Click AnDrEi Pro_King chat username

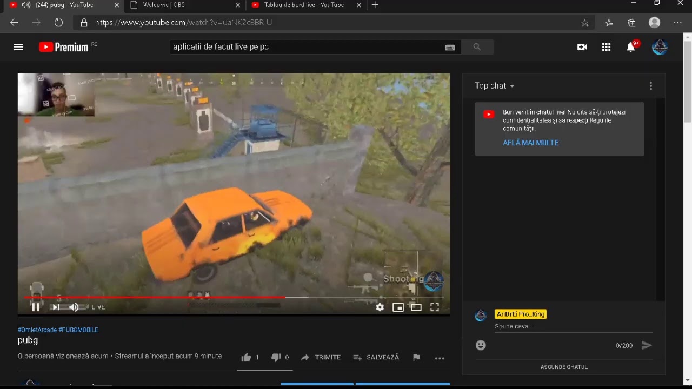[521, 314]
